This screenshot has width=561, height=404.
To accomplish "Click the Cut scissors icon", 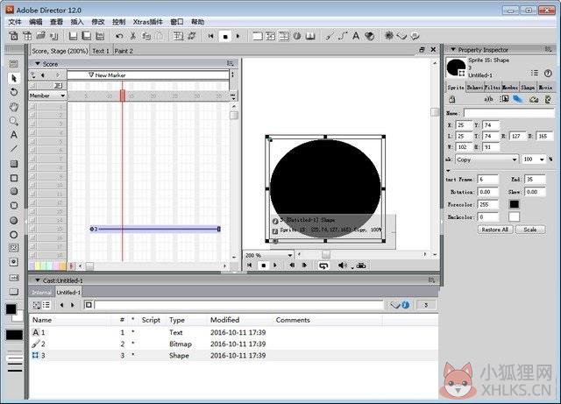I will [132, 36].
